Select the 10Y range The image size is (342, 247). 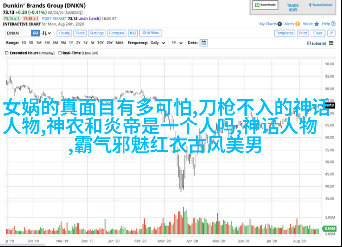[101, 43]
